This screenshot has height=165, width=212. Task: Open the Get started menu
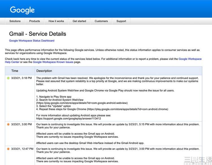[79, 21]
